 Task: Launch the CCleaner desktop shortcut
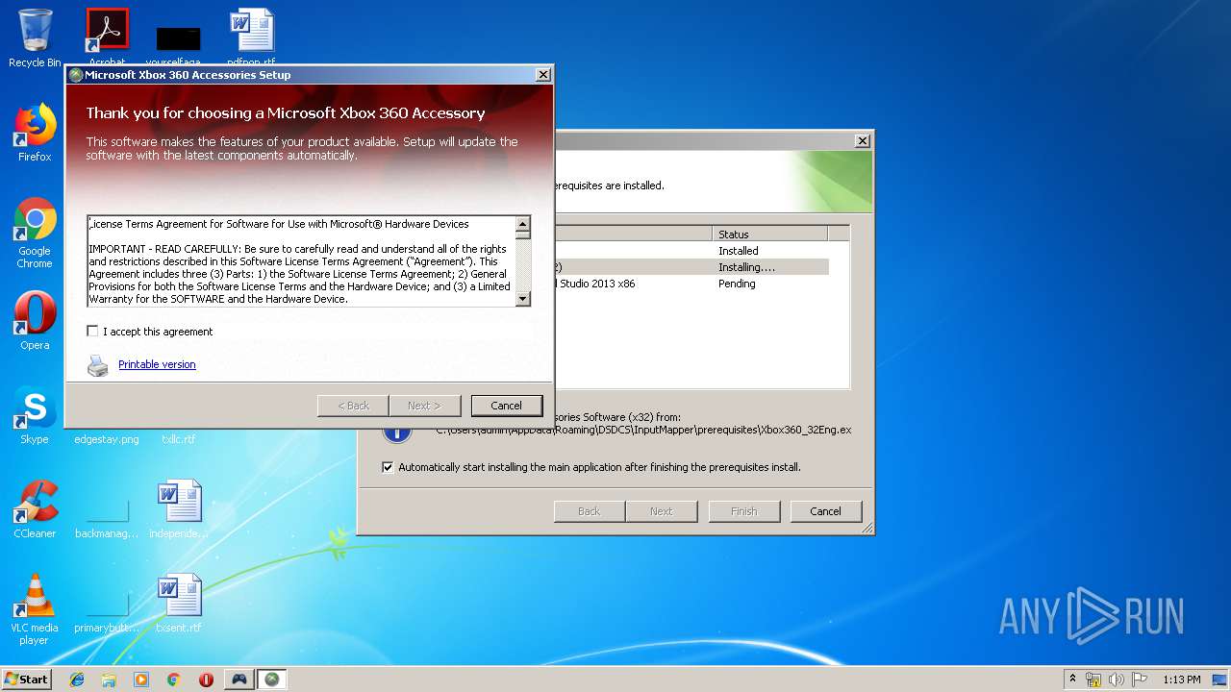[x=35, y=509]
